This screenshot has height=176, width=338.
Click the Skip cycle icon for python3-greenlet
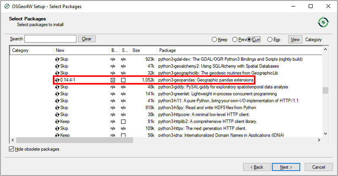(x=57, y=94)
